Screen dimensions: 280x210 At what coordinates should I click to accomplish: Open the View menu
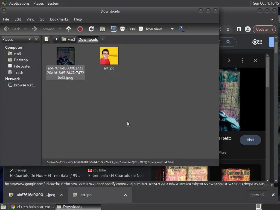pyautogui.click(x=30, y=19)
